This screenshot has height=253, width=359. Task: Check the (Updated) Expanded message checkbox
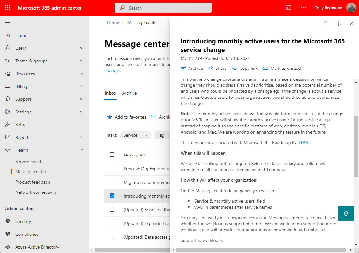tap(112, 223)
